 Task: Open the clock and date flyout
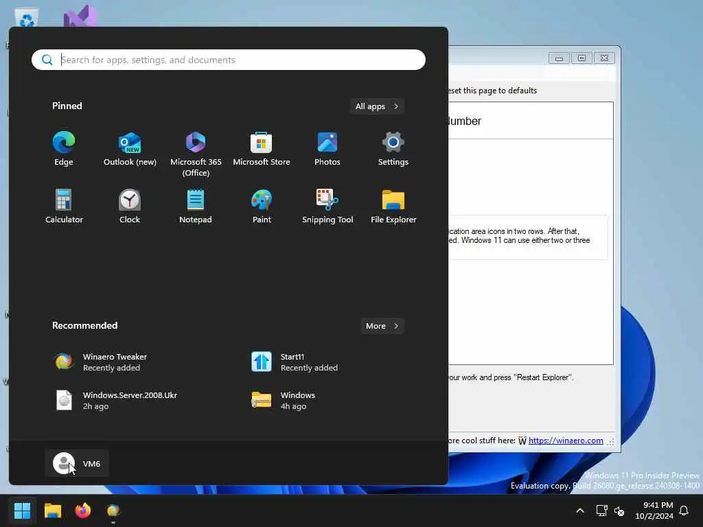[654, 511]
